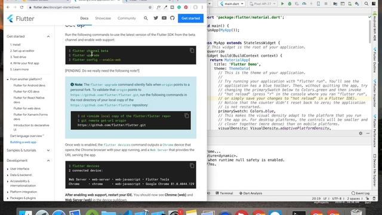This screenshot has height=215, width=382.
Task: Open the main.dart run configuration dropdown
Action: pyautogui.click(x=232, y=4)
